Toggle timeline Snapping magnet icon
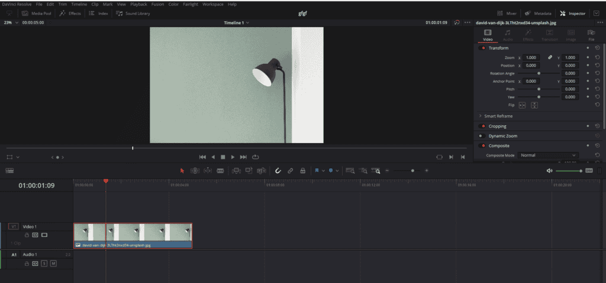Screen dimensions: 606x283 click(278, 171)
